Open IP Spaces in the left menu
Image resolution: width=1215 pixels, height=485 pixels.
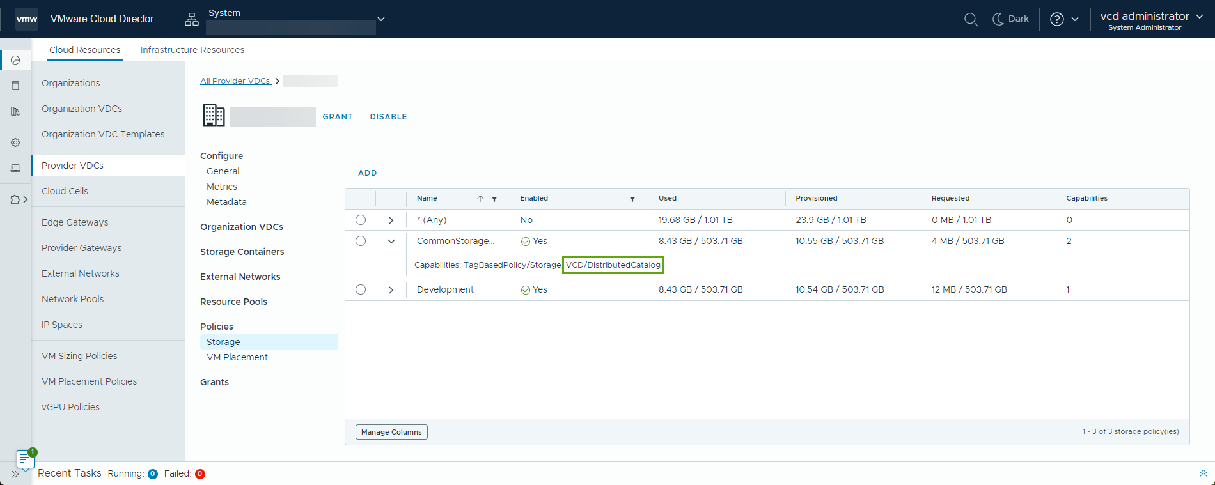coord(62,325)
